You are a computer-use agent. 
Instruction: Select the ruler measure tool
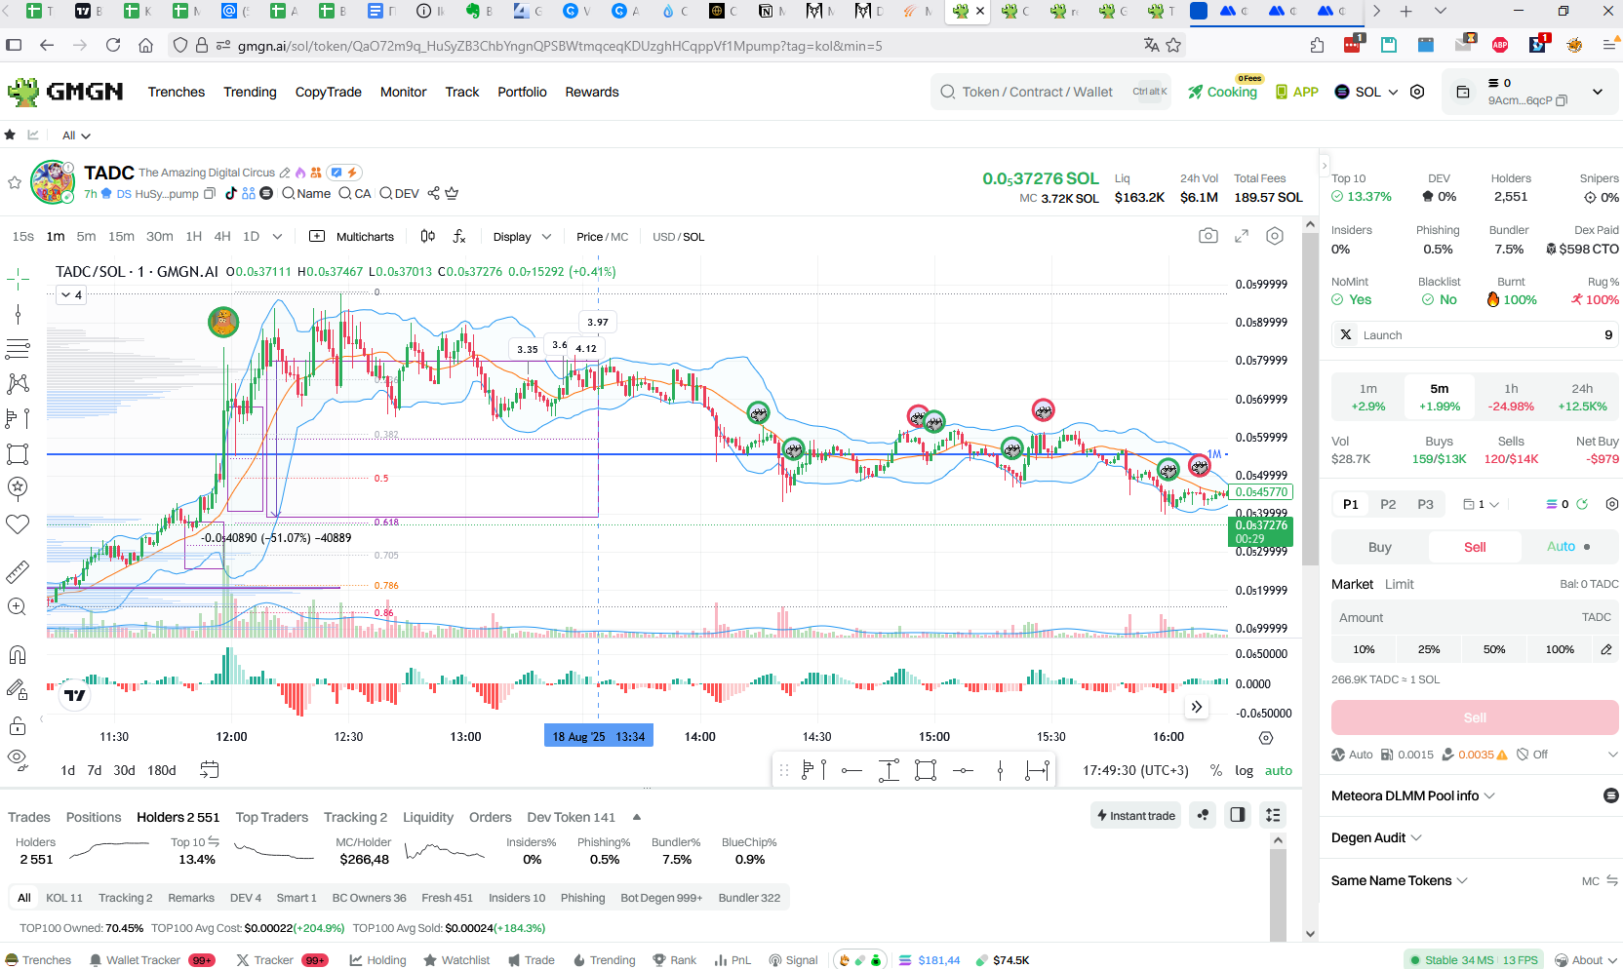click(x=18, y=571)
